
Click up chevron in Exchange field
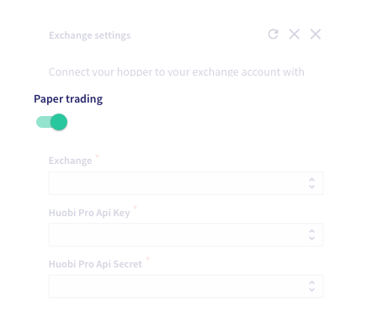tap(311, 179)
